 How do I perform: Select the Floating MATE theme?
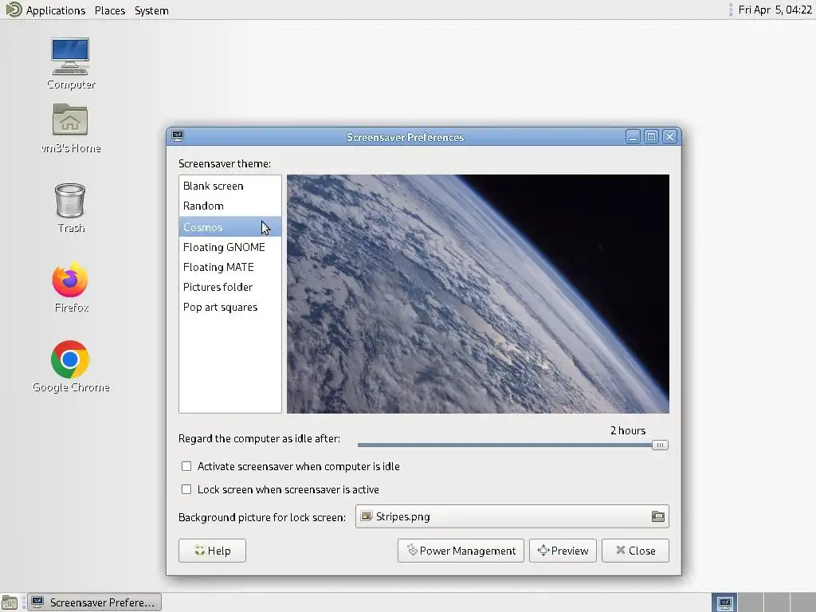[230, 267]
